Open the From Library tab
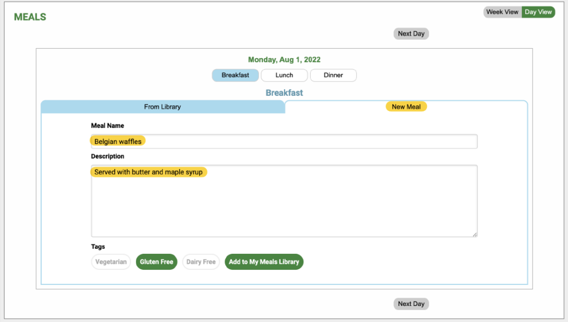 [x=163, y=107]
